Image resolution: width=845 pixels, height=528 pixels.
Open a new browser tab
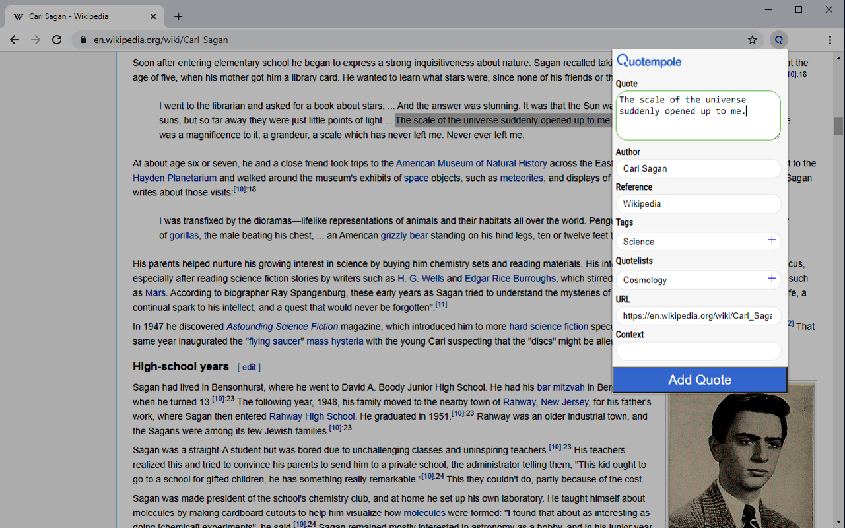tap(178, 16)
